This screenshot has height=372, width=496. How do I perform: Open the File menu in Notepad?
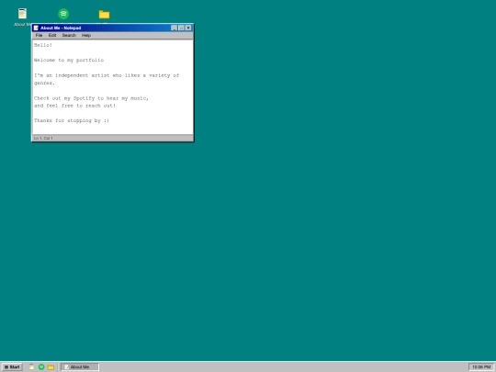pos(39,35)
